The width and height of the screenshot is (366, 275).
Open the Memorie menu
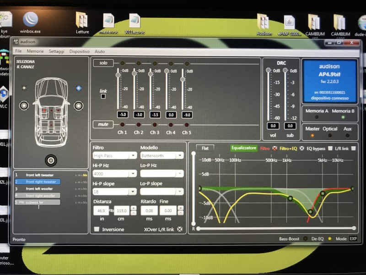click(35, 51)
